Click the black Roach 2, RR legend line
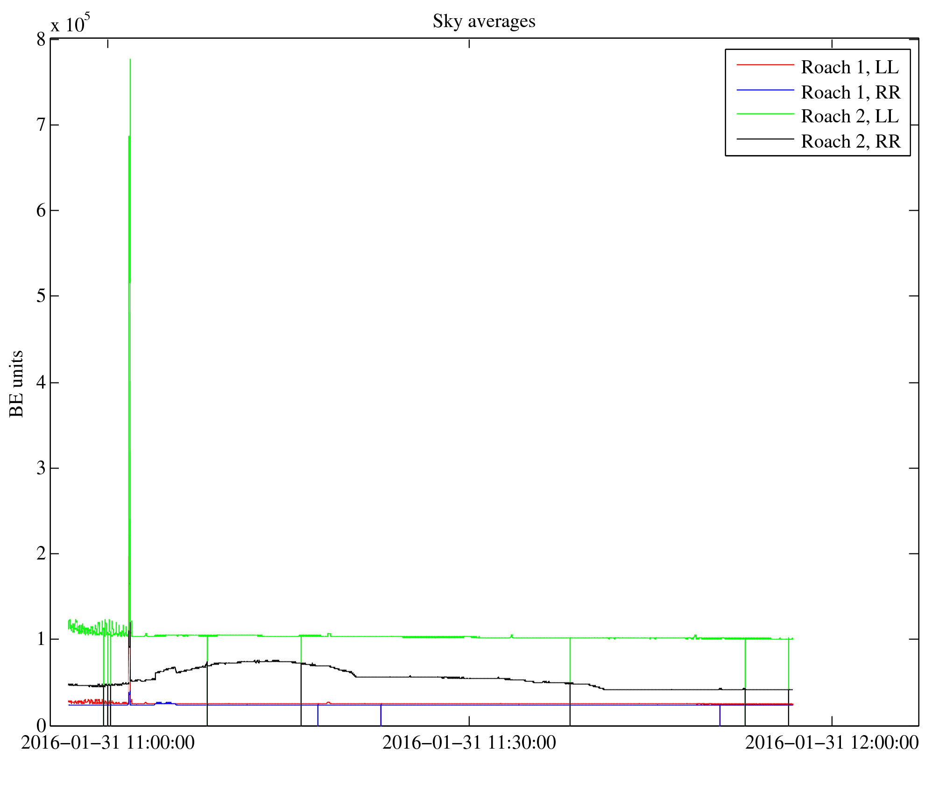 (x=765, y=139)
